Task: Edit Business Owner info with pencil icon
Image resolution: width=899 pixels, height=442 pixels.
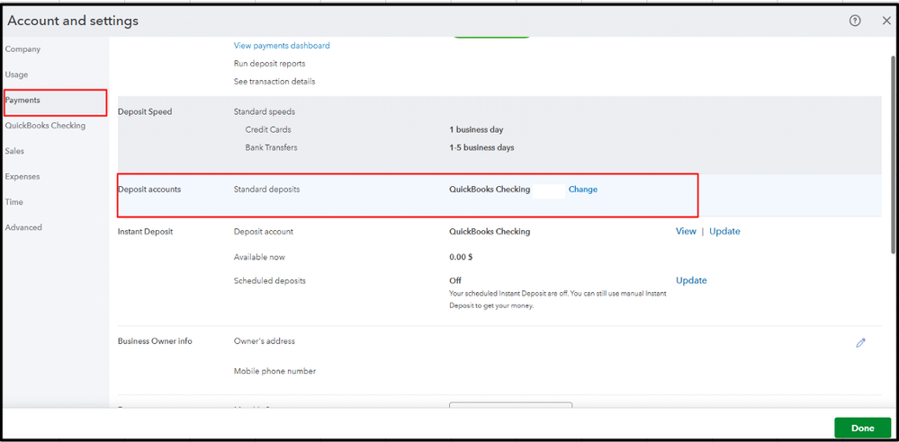Action: [860, 343]
